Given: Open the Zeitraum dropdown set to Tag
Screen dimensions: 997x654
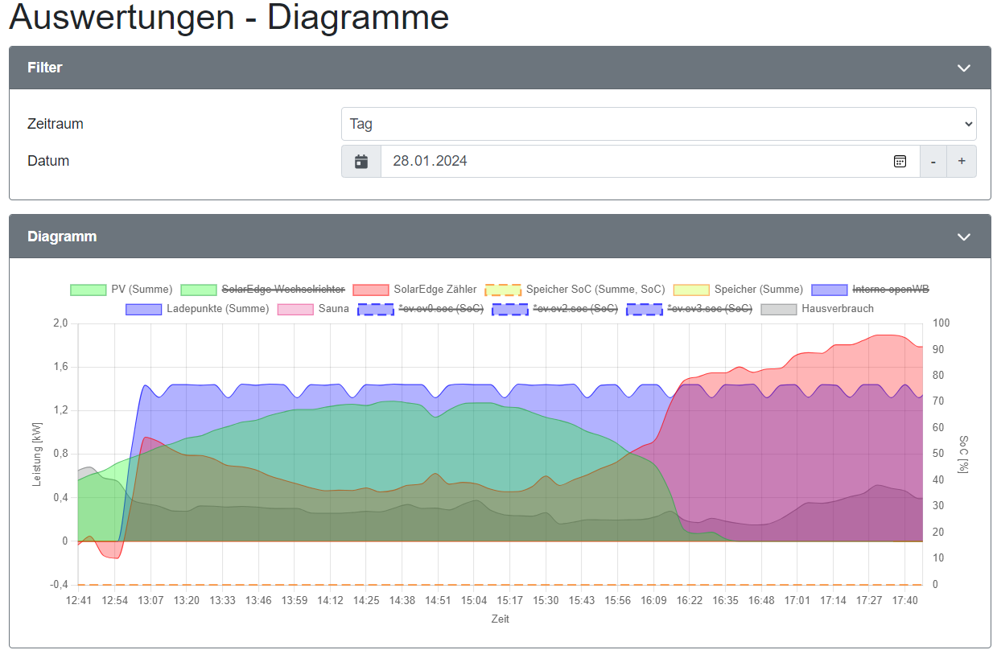Looking at the screenshot, I should pos(658,125).
